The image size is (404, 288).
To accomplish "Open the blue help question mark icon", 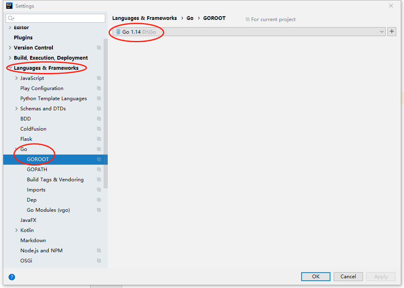I will (12, 277).
